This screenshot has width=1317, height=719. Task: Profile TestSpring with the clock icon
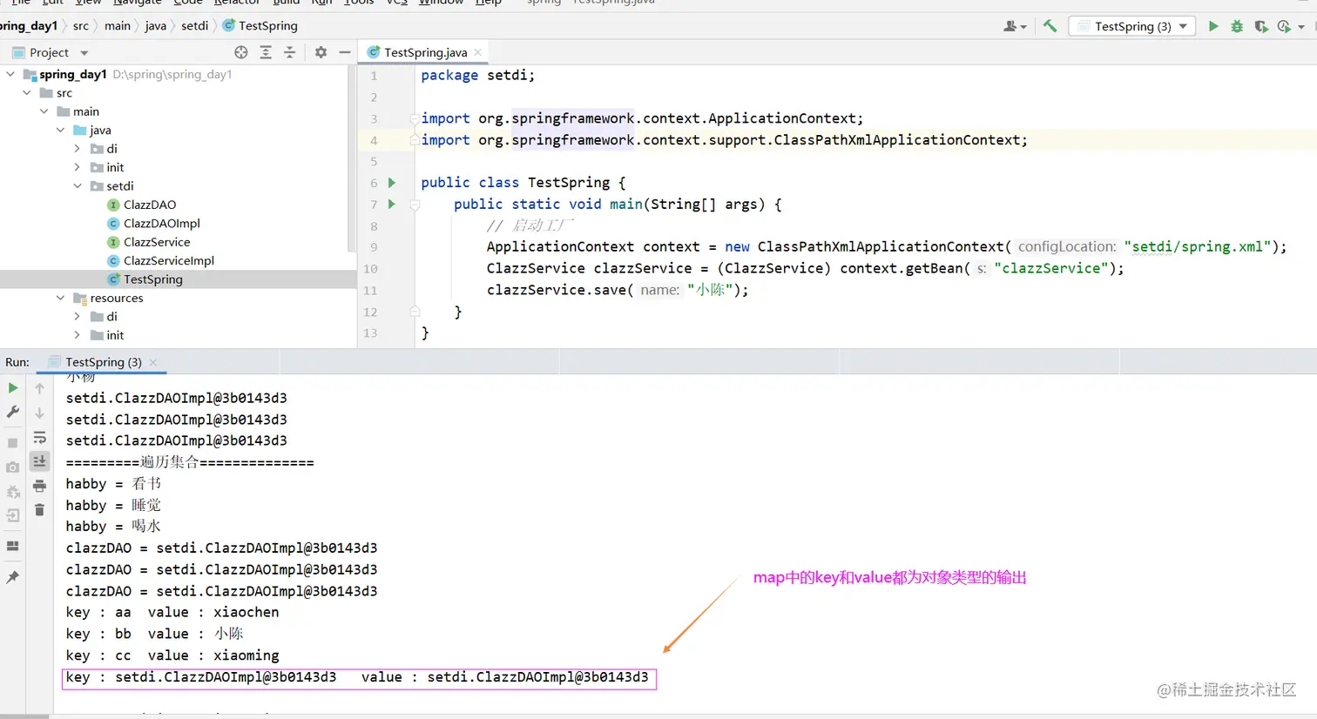tap(1284, 26)
